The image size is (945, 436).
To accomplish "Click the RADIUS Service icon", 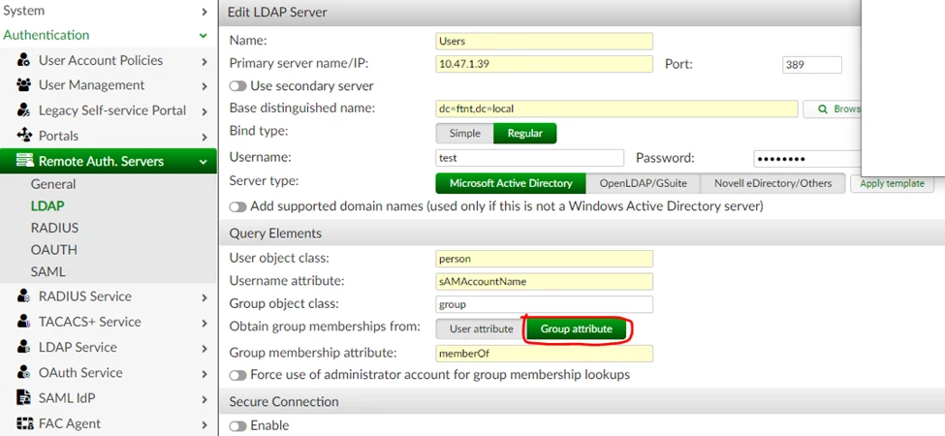I will click(x=23, y=296).
